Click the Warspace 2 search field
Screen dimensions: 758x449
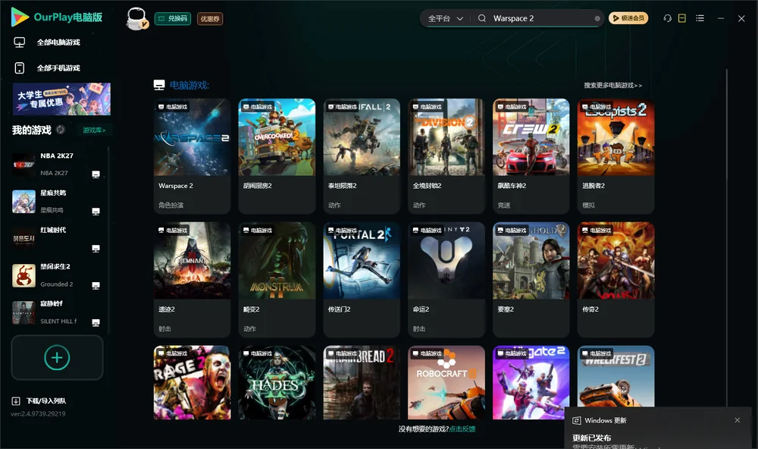click(x=537, y=18)
